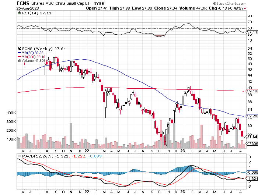Click the red down-arrow next to Chg

[245, 8]
